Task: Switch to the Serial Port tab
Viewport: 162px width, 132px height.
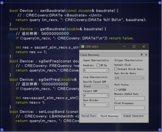Action: tap(88, 116)
